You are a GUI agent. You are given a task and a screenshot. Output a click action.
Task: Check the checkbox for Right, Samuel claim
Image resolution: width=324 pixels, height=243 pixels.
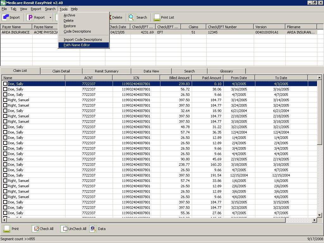(x=5, y=100)
